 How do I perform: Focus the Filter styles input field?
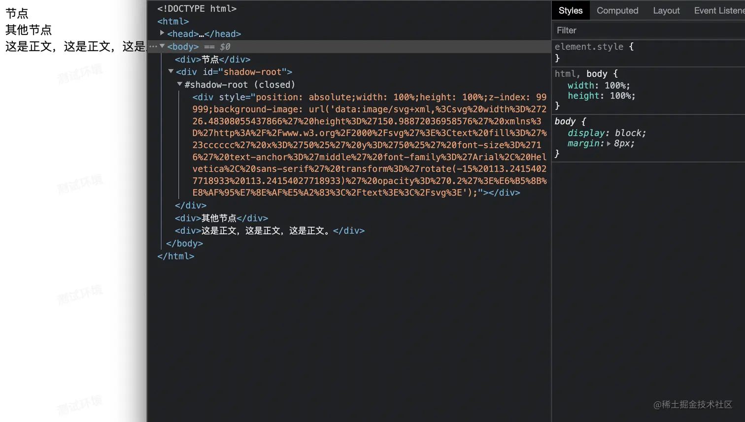click(649, 31)
